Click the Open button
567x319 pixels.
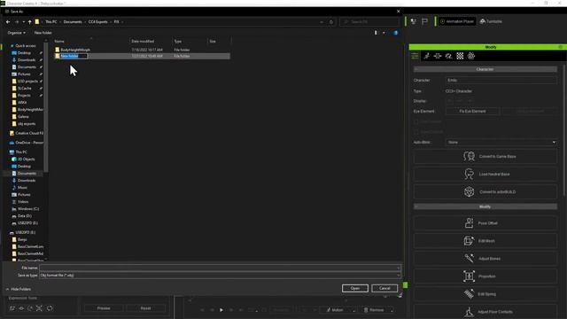point(355,288)
